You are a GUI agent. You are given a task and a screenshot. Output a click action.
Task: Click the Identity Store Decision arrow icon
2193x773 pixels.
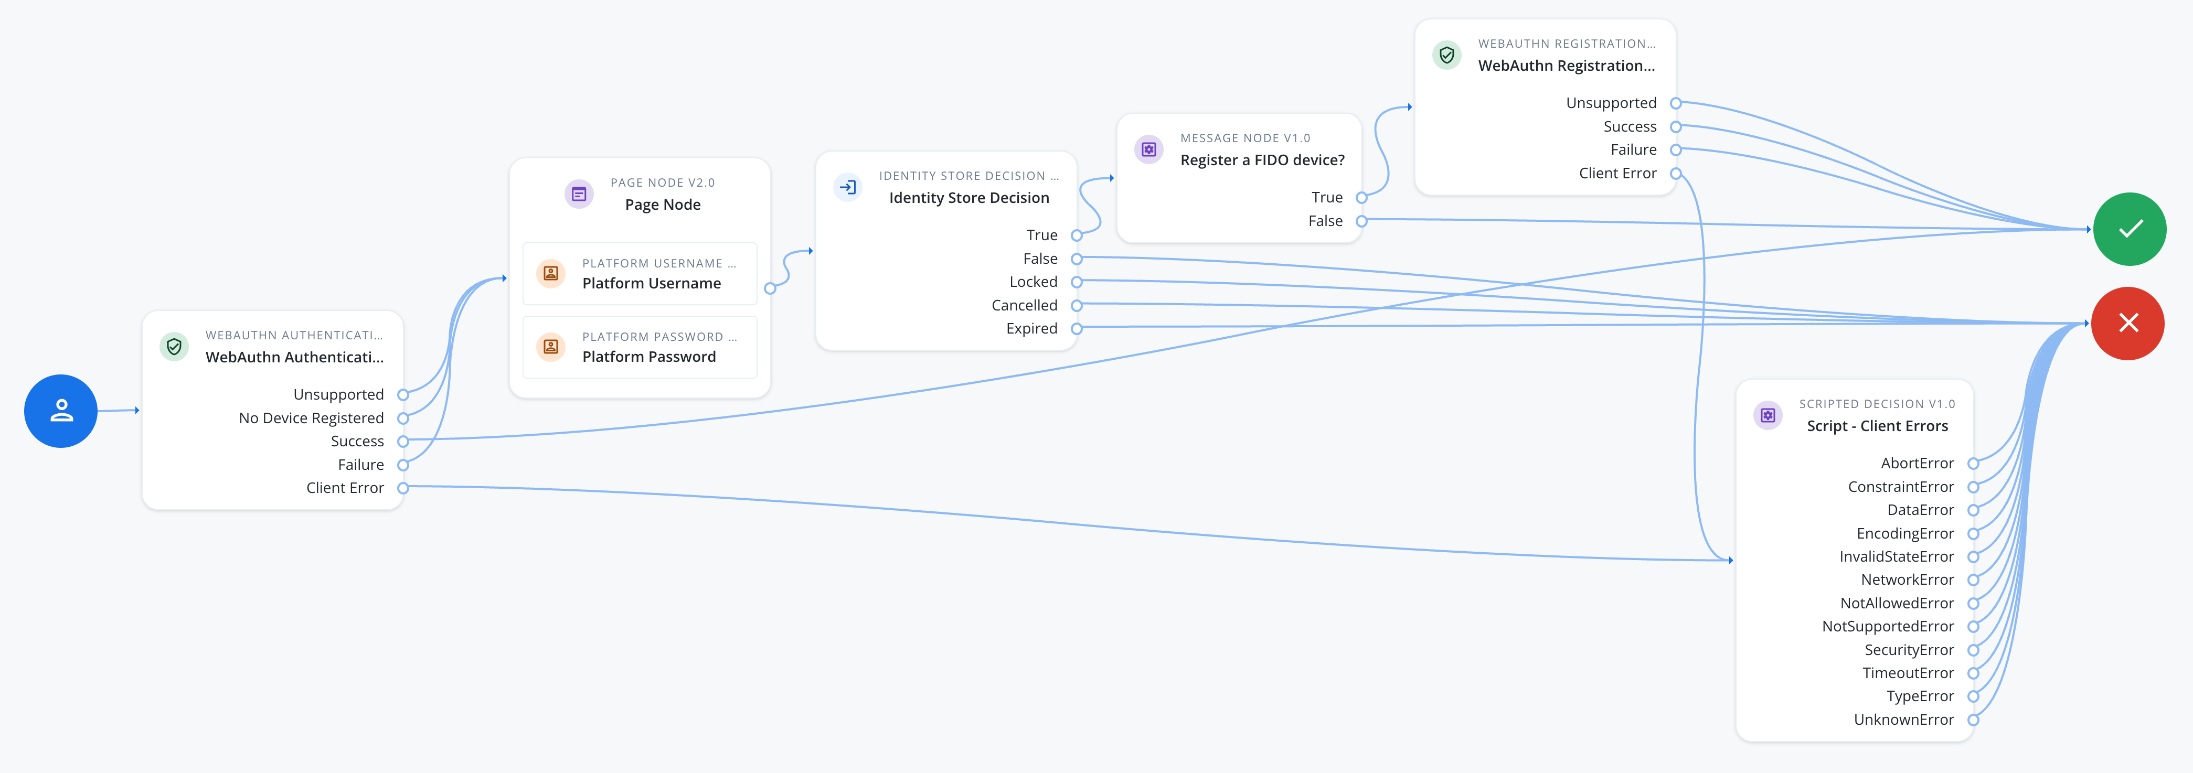pos(848,187)
